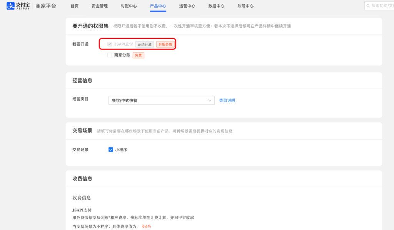Open the 类目说明 link

tap(228, 100)
